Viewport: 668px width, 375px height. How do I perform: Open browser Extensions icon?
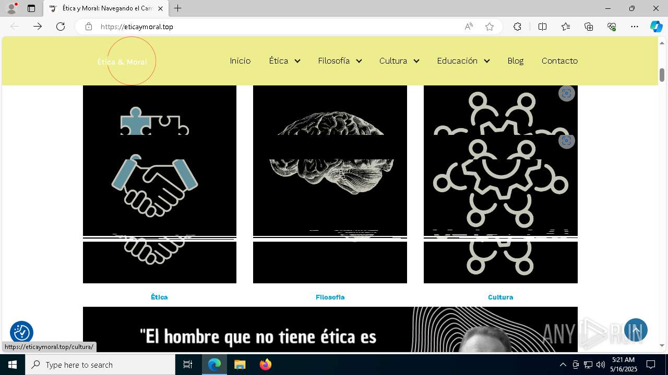pos(517,27)
